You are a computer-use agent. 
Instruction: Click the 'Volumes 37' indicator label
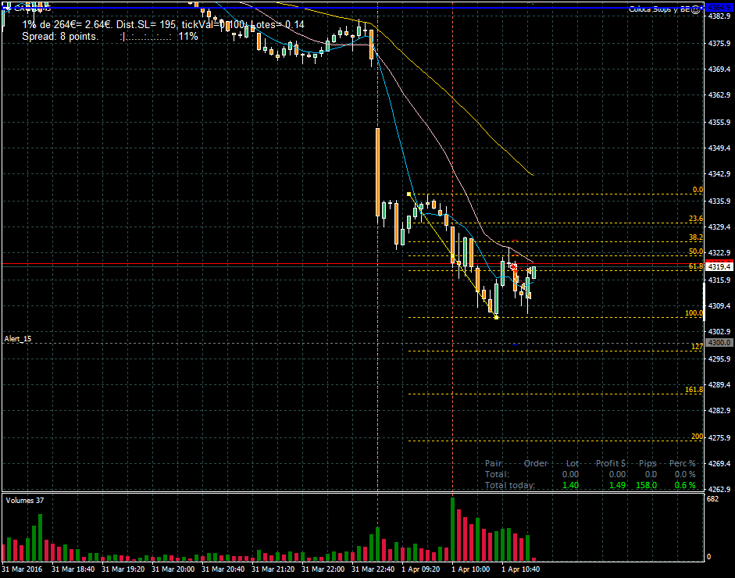(x=24, y=500)
